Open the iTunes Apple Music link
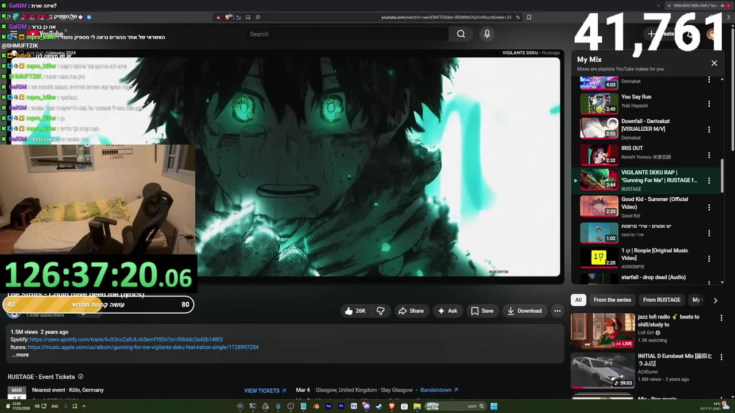This screenshot has width=735, height=413. (x=143, y=347)
